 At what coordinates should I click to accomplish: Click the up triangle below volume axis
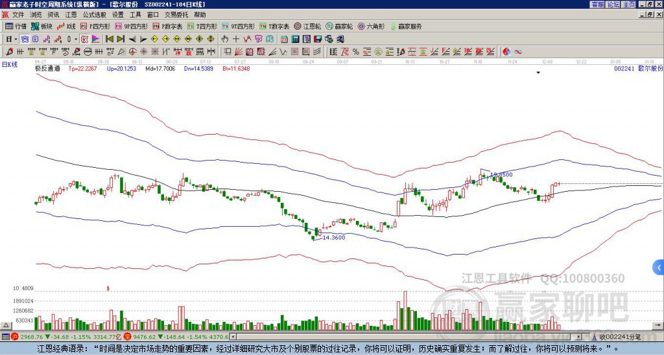(x=6, y=325)
